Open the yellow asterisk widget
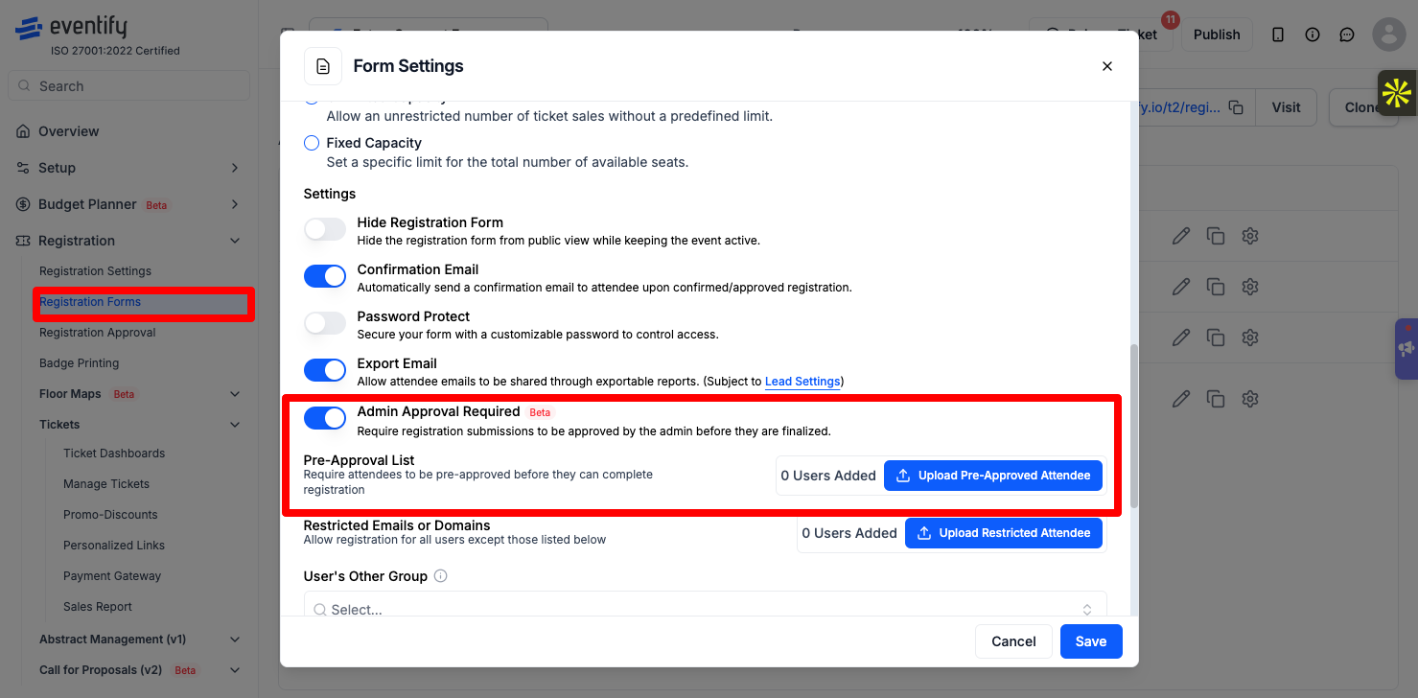This screenshot has width=1418, height=698. pyautogui.click(x=1397, y=93)
